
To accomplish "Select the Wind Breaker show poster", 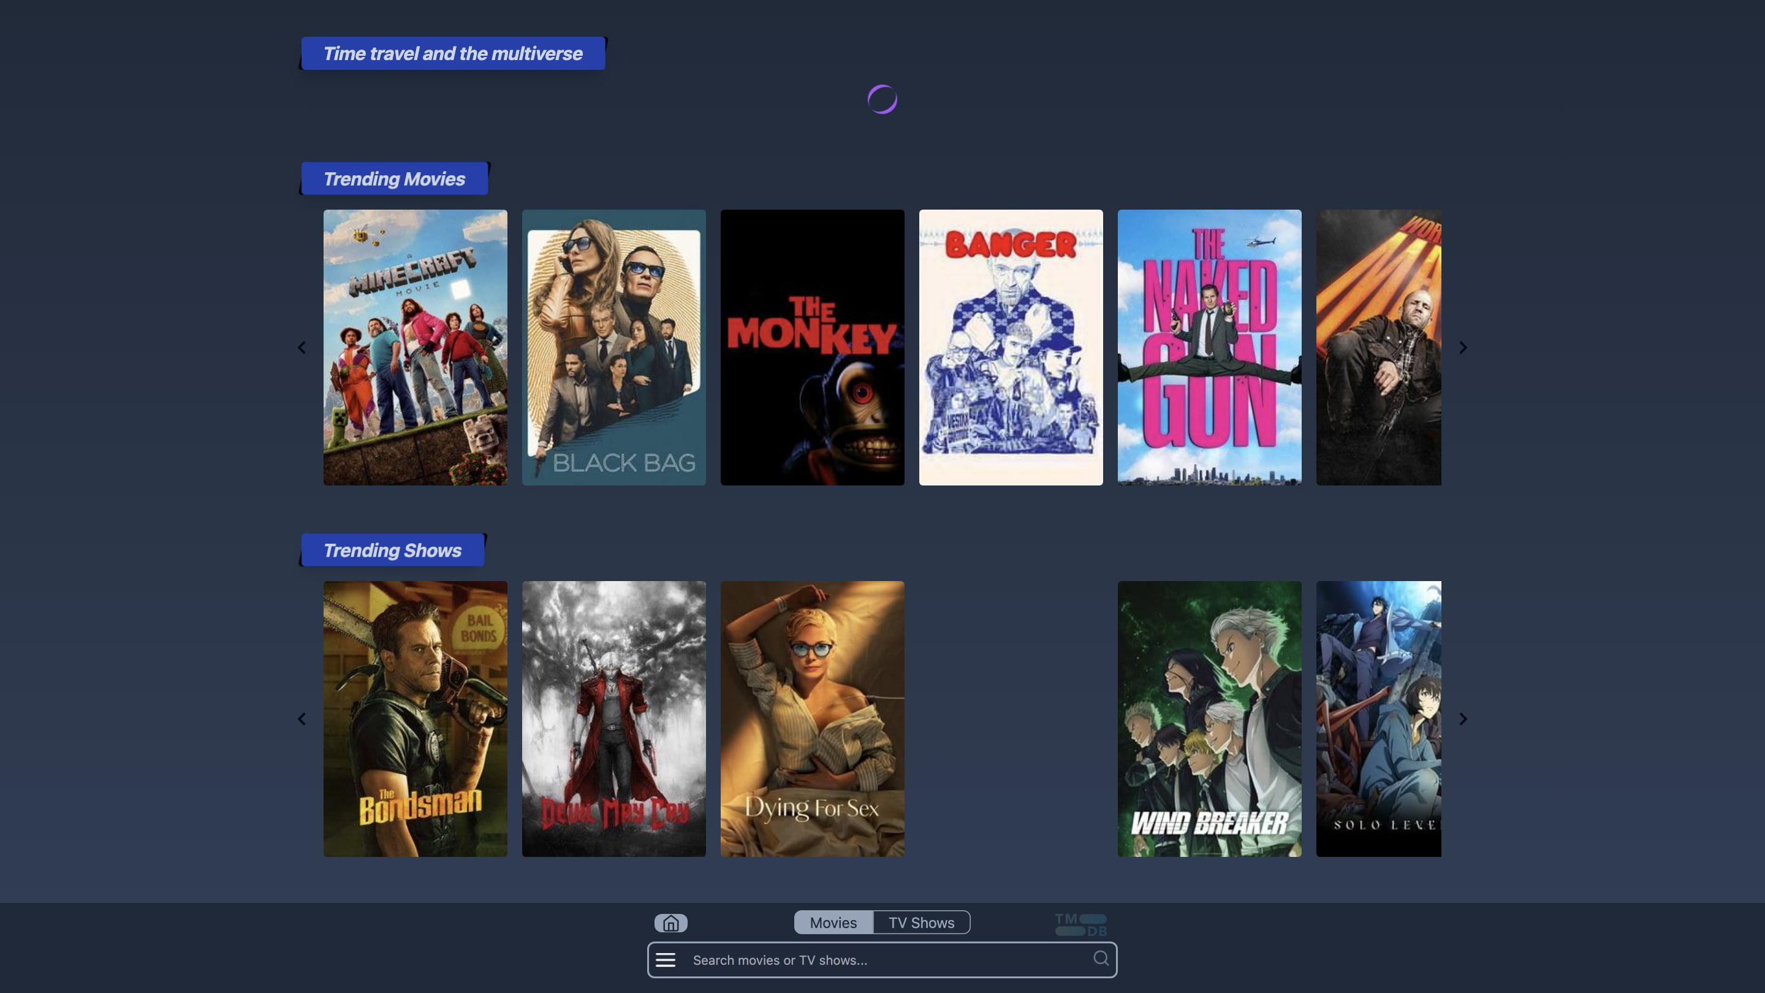I will tap(1209, 718).
